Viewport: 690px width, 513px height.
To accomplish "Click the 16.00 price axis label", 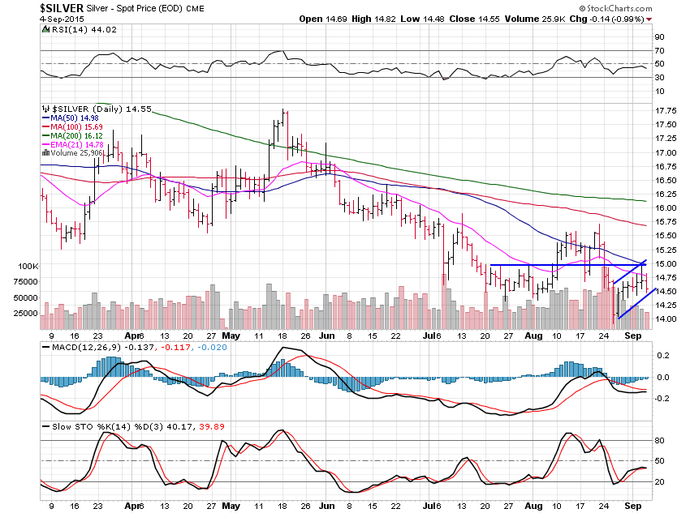I will coord(666,208).
